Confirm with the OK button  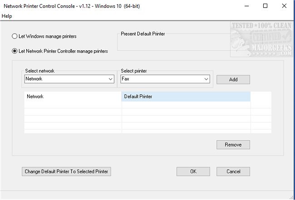coord(193,171)
